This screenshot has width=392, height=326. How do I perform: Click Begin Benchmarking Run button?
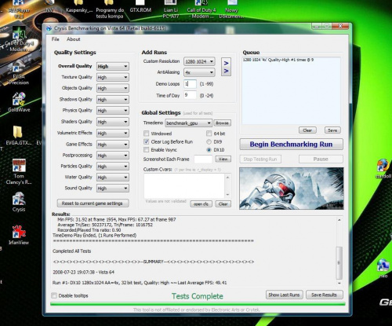tap(291, 145)
